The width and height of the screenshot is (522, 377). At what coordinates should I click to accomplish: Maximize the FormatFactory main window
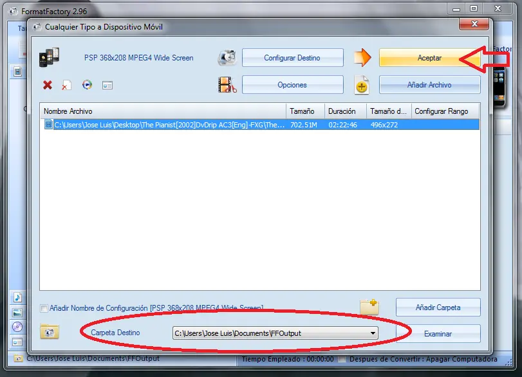pyautogui.click(x=474, y=8)
